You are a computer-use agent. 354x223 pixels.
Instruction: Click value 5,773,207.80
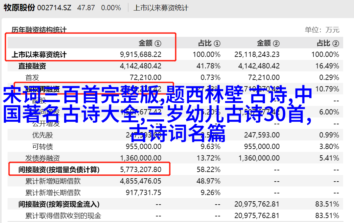pyautogui.click(x=141, y=170)
